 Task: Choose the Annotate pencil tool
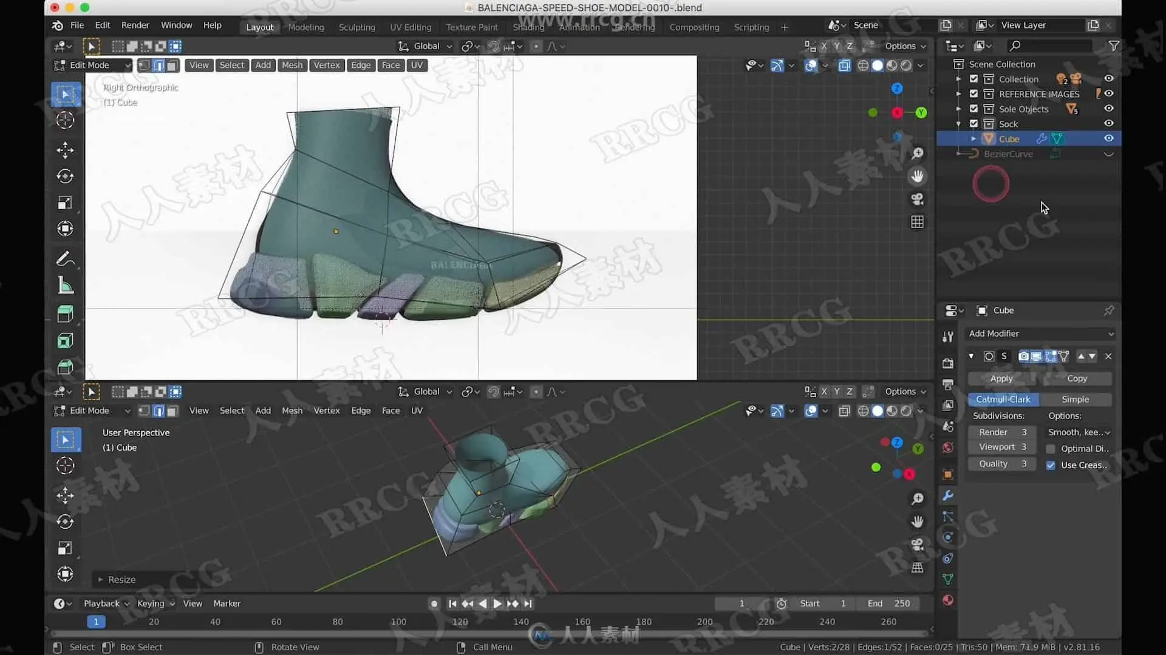pyautogui.click(x=65, y=259)
